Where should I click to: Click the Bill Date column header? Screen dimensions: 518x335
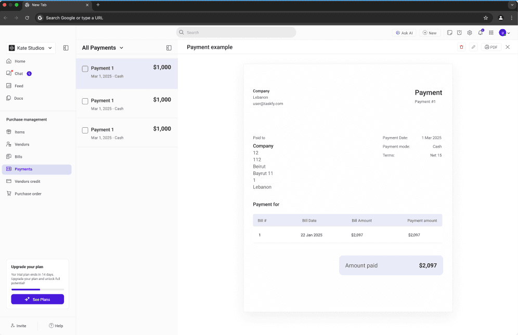pos(309,220)
